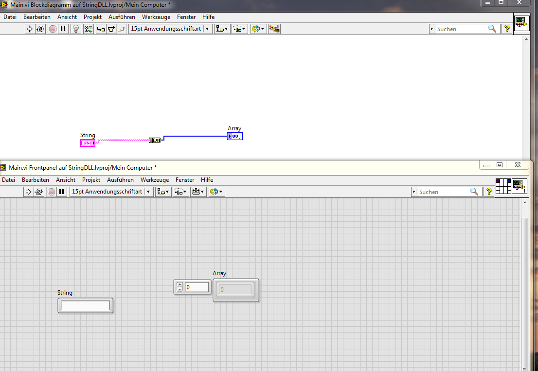Open Hilfe menu in Blockdiagramm window
538x371 pixels.
(208, 17)
